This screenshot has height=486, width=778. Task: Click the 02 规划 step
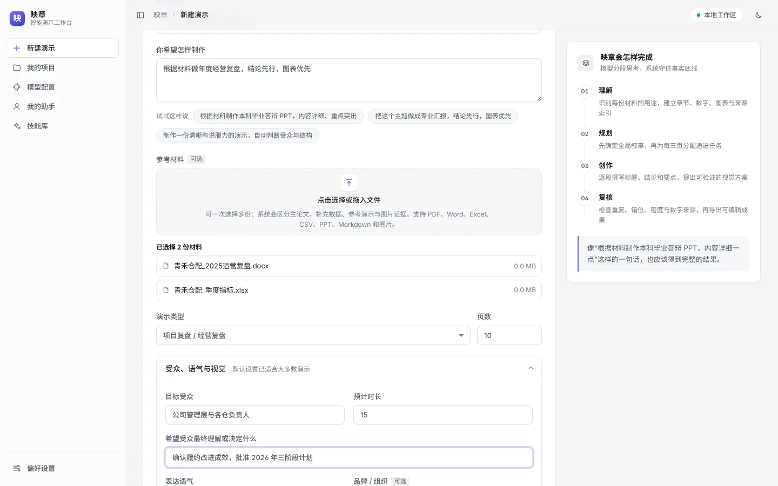[x=663, y=139]
